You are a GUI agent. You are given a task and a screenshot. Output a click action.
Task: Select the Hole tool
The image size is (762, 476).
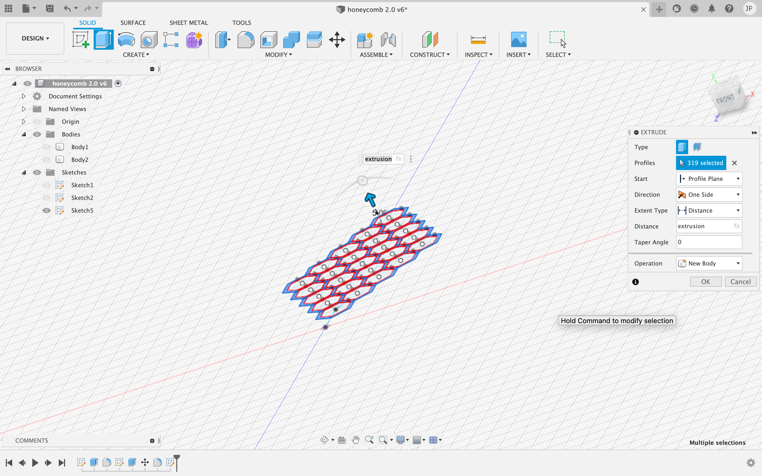coord(149,40)
